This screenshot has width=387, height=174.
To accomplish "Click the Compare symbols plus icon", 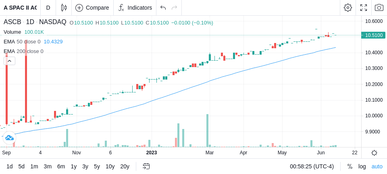I will click(x=79, y=8).
